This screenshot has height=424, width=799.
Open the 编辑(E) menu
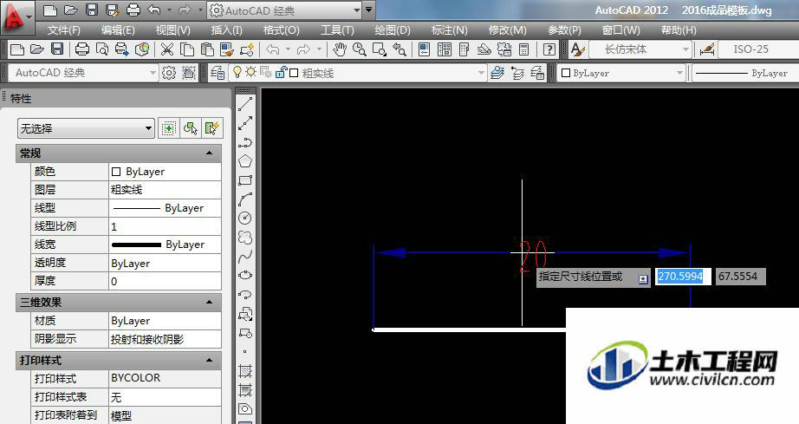(x=118, y=30)
